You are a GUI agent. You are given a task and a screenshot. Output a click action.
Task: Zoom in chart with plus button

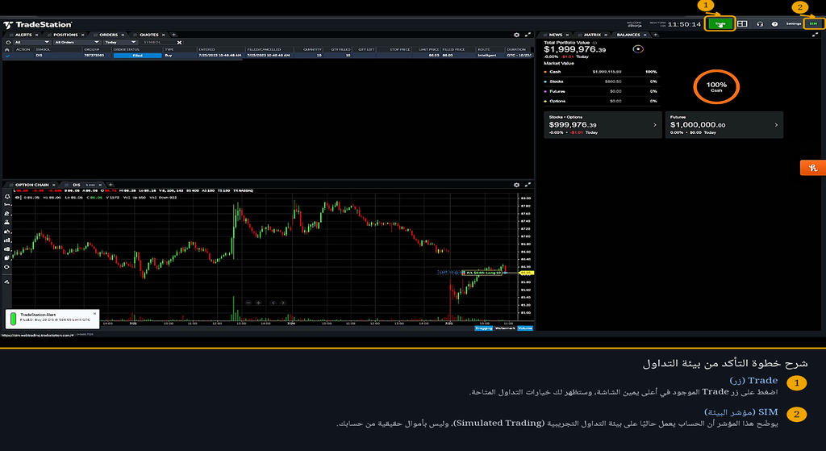point(258,303)
